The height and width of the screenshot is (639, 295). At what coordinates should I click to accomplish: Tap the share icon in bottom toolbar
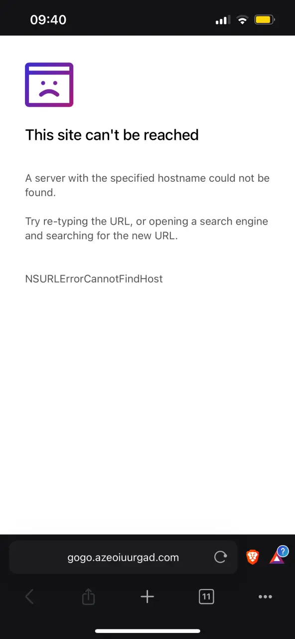pos(88,597)
